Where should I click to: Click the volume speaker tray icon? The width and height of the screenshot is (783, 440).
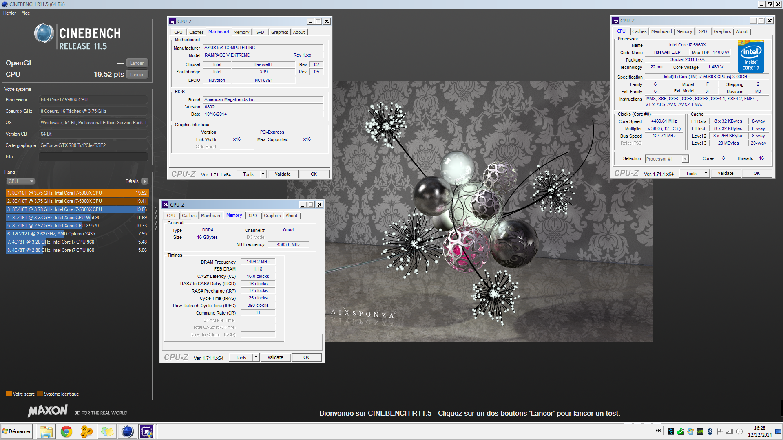[739, 431]
